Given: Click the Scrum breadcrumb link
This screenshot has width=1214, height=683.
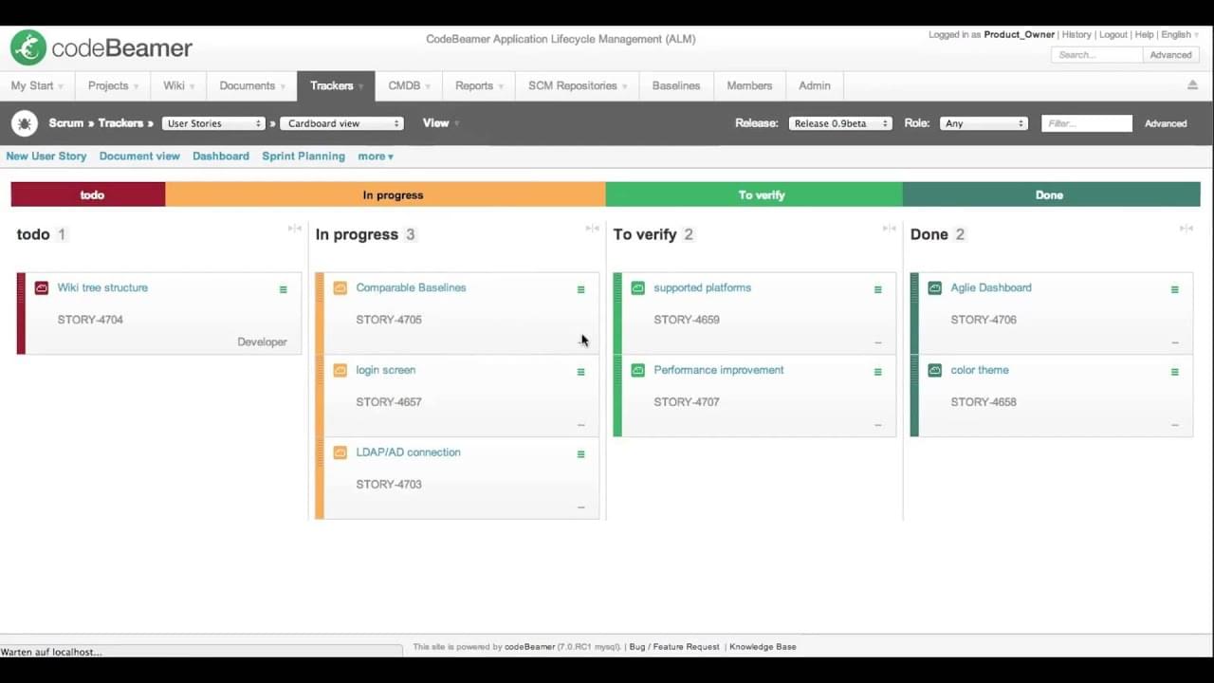Looking at the screenshot, I should click(x=66, y=123).
